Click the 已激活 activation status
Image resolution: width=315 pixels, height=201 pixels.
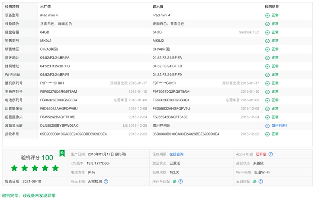174,163
